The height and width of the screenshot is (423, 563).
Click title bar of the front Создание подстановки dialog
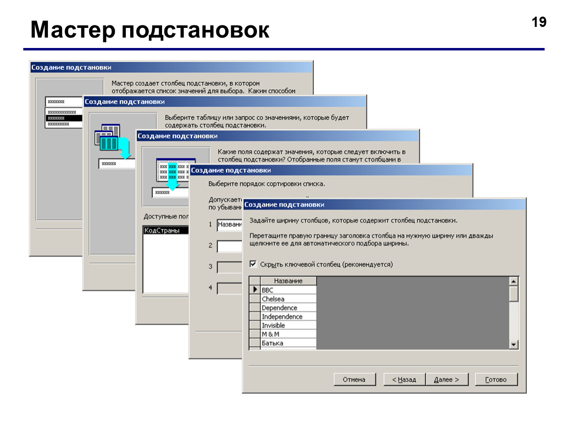click(384, 205)
